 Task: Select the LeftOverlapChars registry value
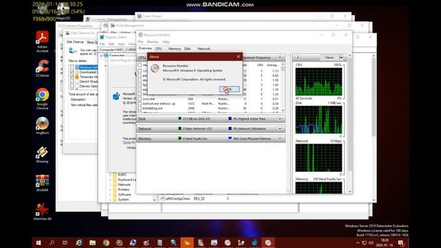[177, 198]
